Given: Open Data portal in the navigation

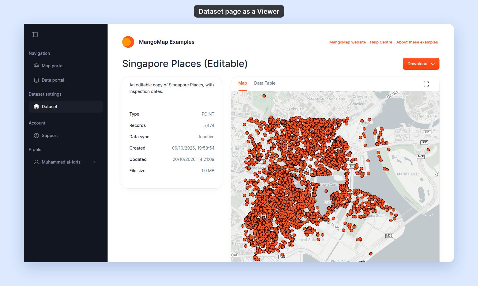Looking at the screenshot, I should point(66,80).
